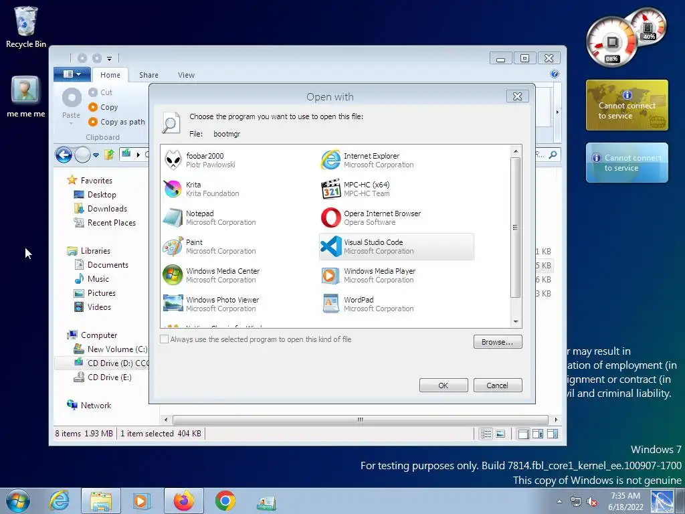Switch to the Share ribbon tab
This screenshot has height=514, width=685.
pyautogui.click(x=149, y=75)
